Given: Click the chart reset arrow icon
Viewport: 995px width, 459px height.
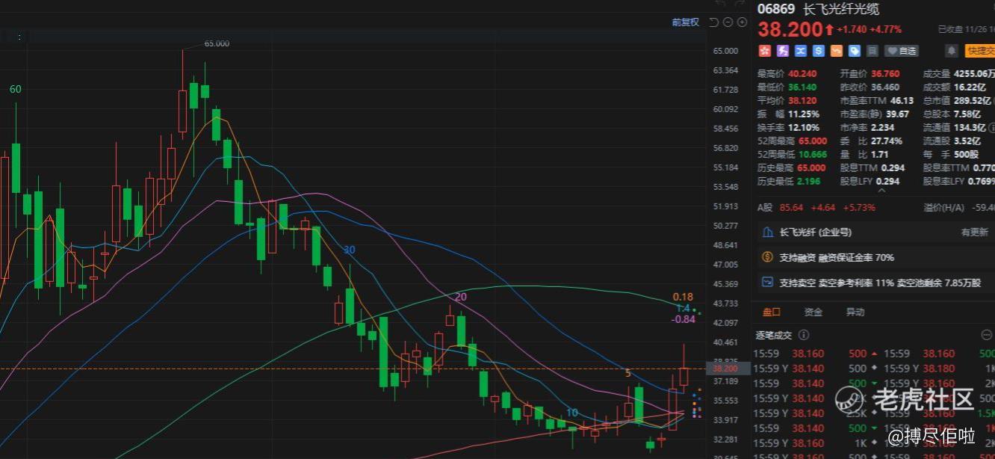Looking at the screenshot, I should tap(713, 22).
